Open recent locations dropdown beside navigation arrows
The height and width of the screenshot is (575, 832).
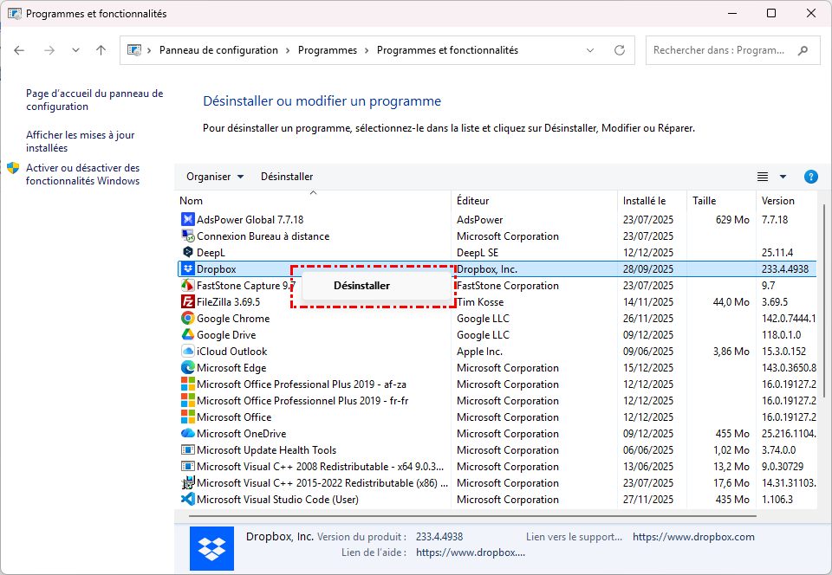[75, 50]
